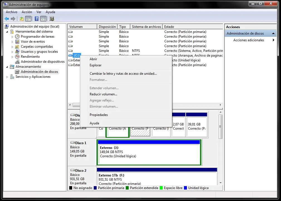Click volume list horizontal scroll left arrow
Screen dimensions: 281x201
point(70,105)
